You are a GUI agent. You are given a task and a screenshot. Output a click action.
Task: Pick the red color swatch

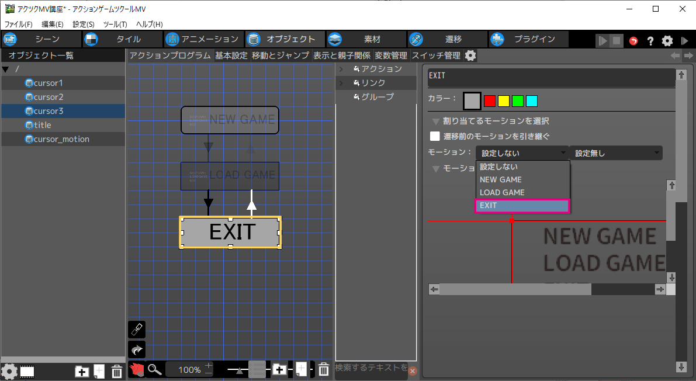(490, 101)
